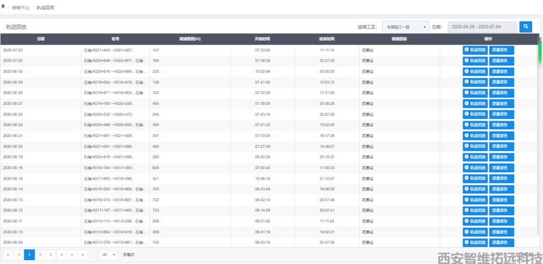Click the end time 11:11:14
The image size is (543, 264).
(x=327, y=50)
